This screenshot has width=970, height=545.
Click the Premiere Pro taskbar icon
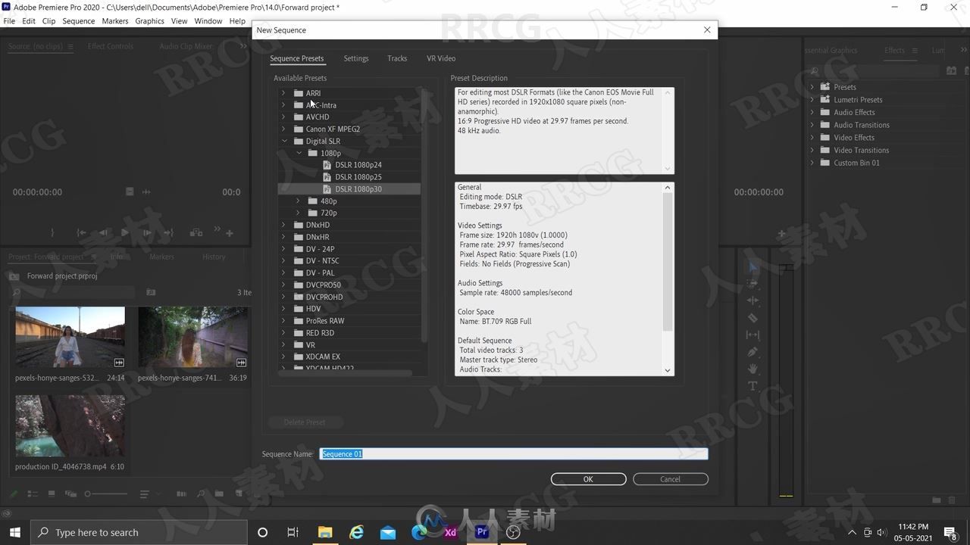(482, 532)
